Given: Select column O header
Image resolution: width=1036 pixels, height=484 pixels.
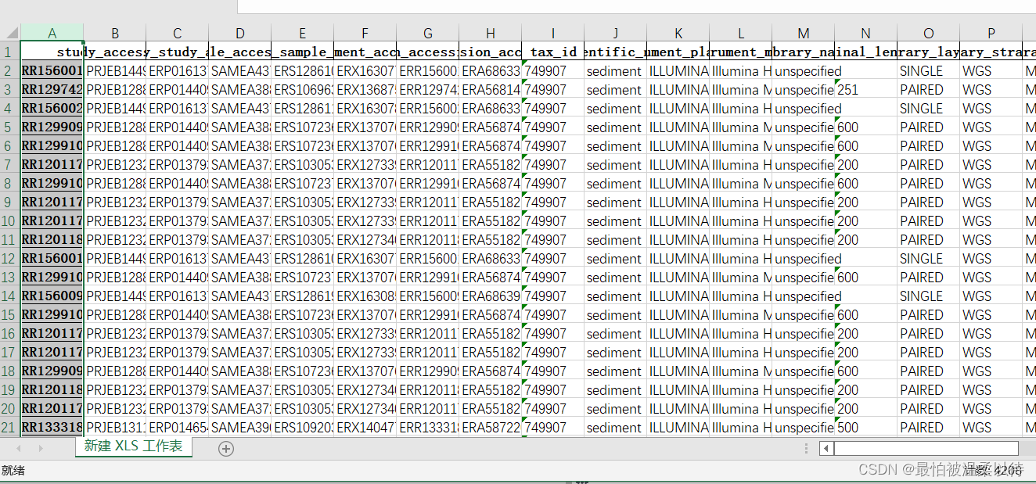Looking at the screenshot, I should coord(929,33).
